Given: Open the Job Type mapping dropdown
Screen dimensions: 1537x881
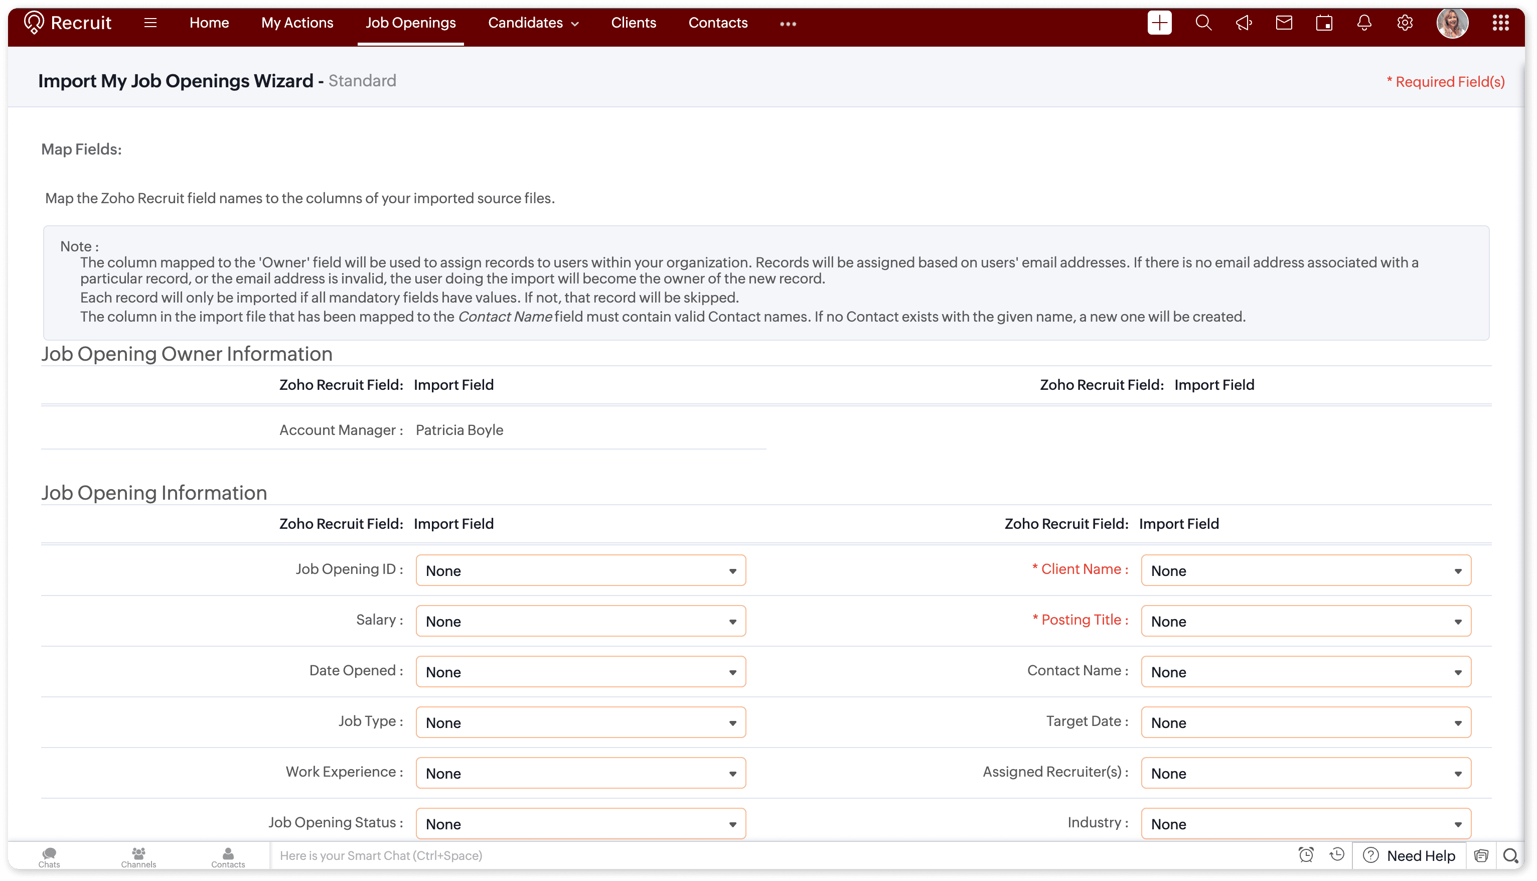Looking at the screenshot, I should pos(580,722).
